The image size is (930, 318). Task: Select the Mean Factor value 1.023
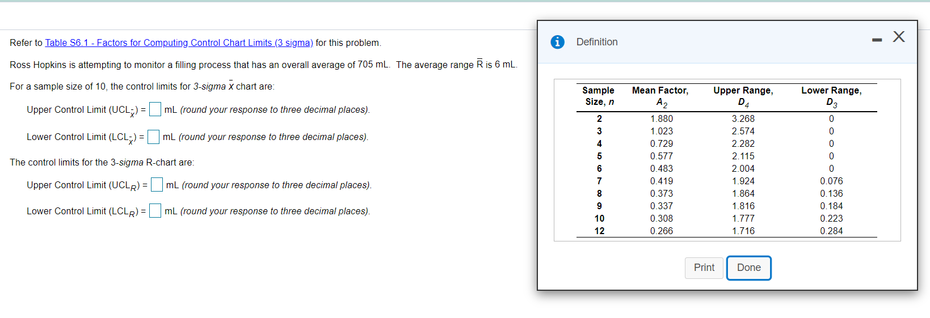662,131
